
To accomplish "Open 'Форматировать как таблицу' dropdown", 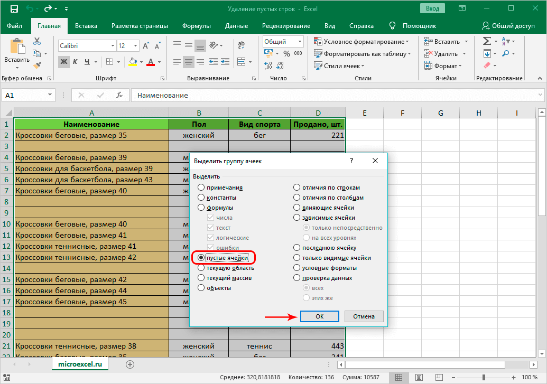I will pyautogui.click(x=363, y=54).
